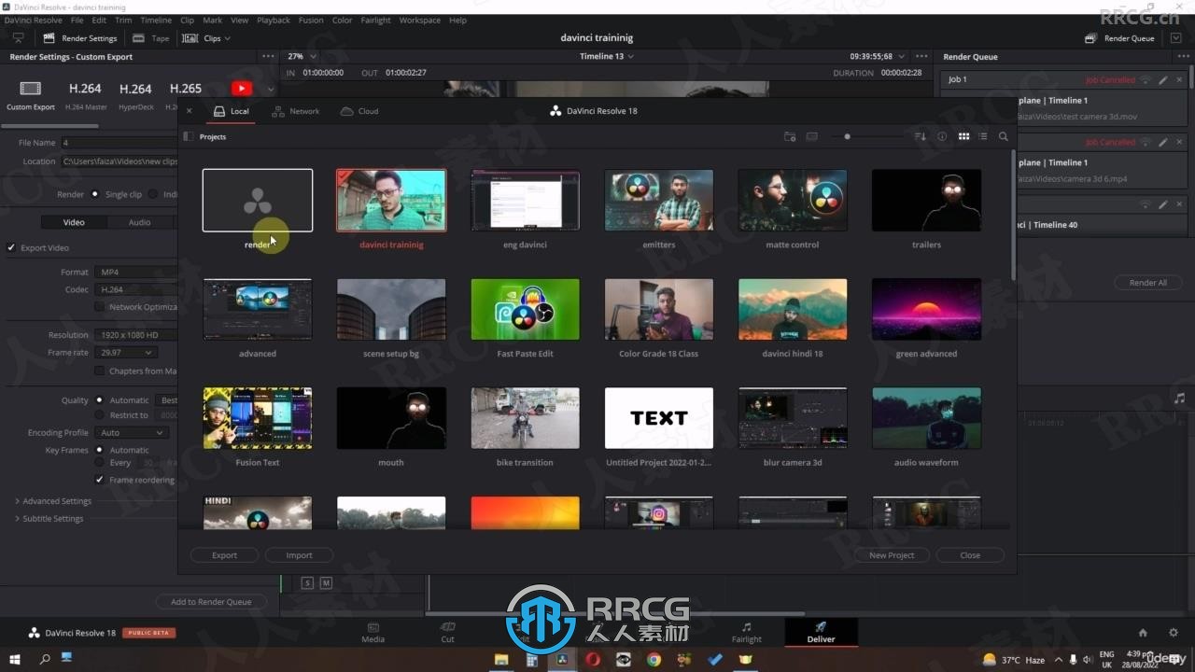Screen dimensions: 1195x672
Task: Open the Home project manager icon
Action: click(1143, 633)
